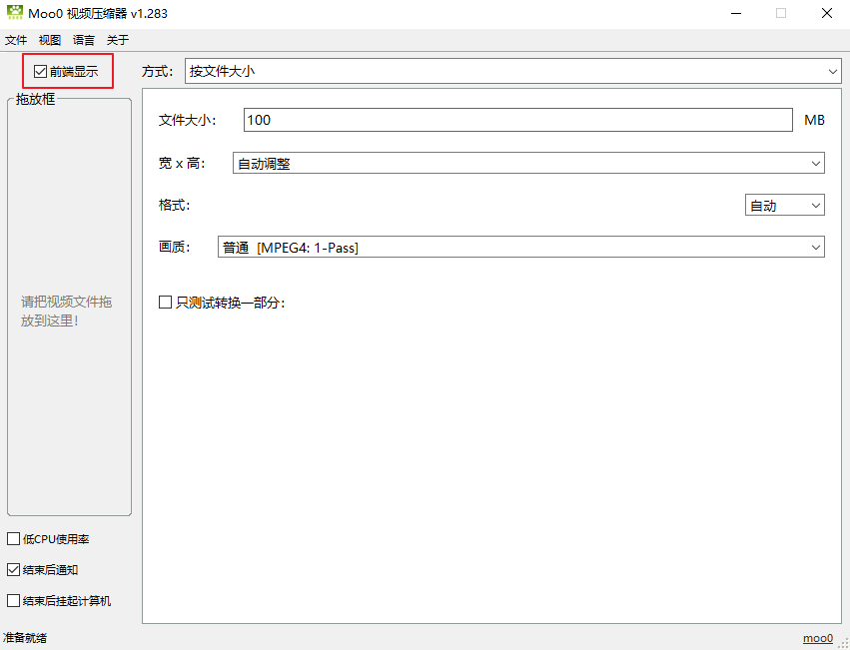Enable 低CPU使用率 option
This screenshot has width=850, height=650.
click(x=13, y=538)
